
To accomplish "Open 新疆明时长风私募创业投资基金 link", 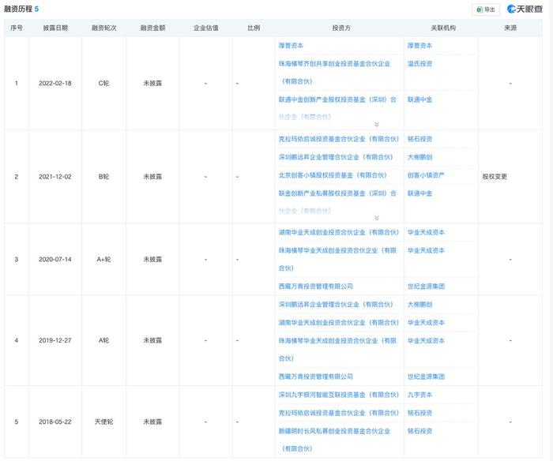I will coord(334,440).
